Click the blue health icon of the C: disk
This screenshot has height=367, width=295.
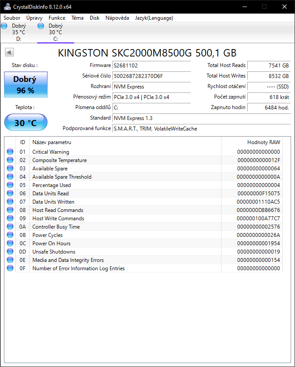coord(41,26)
